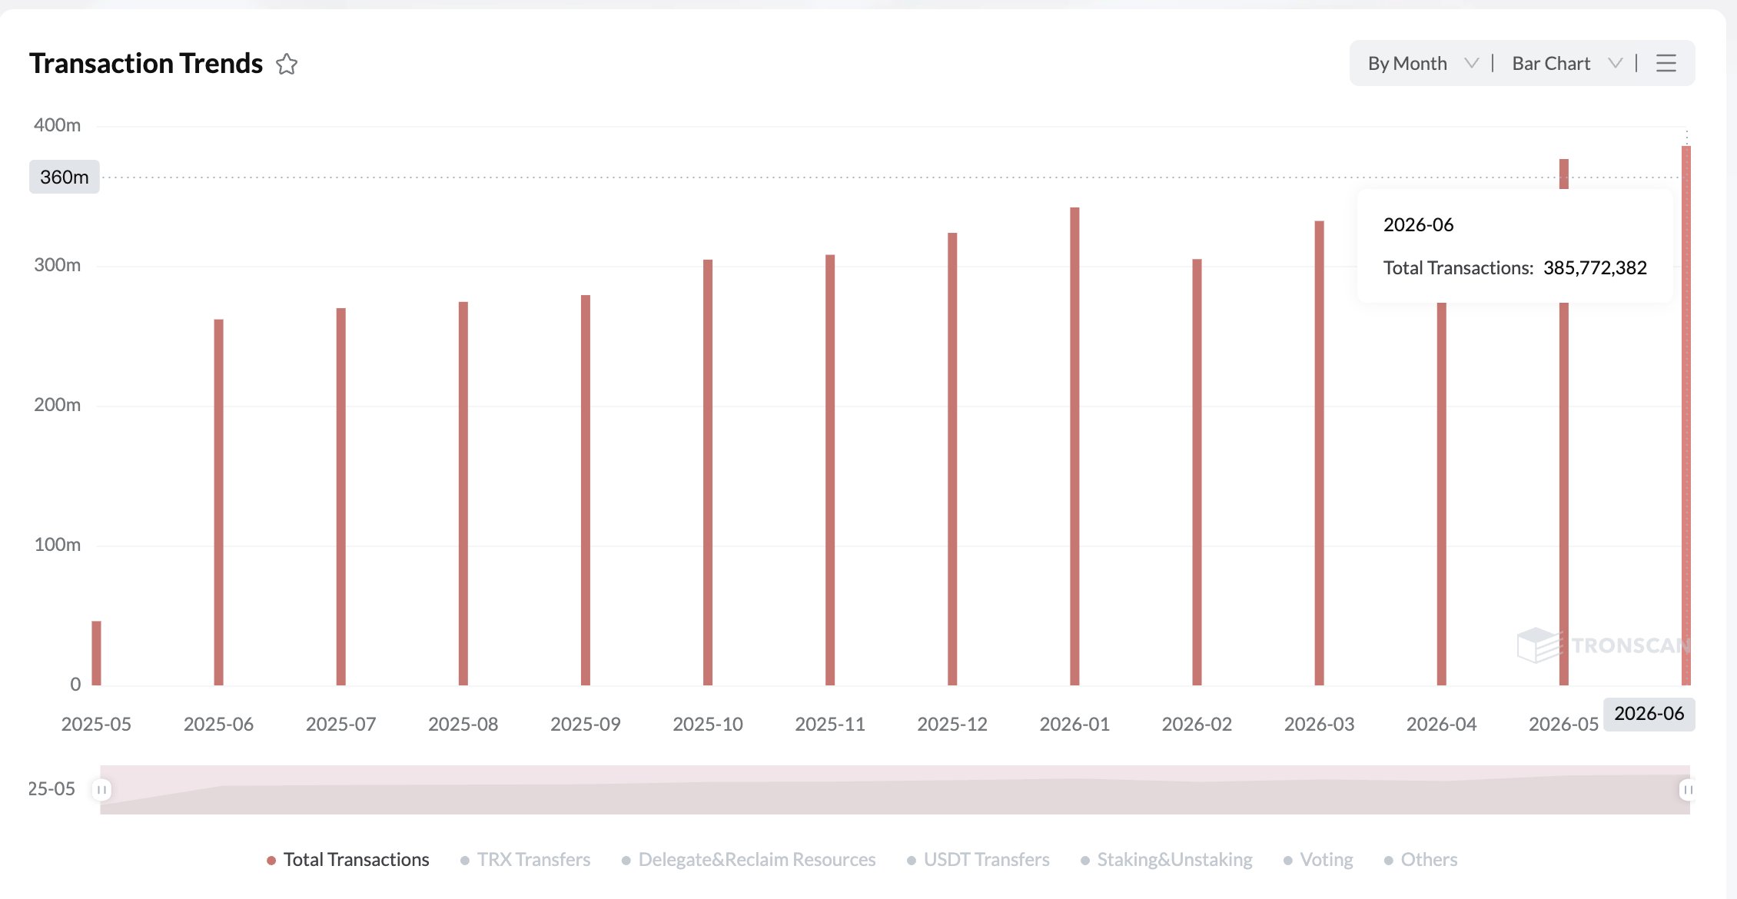Open the By Month interval dropdown

(1423, 63)
